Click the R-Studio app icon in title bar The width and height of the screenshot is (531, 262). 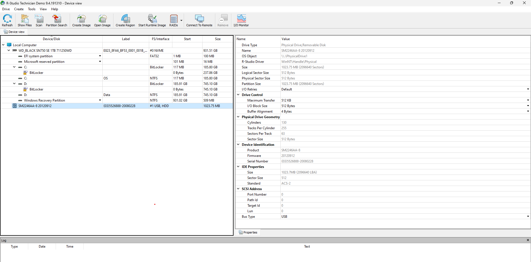[3, 3]
